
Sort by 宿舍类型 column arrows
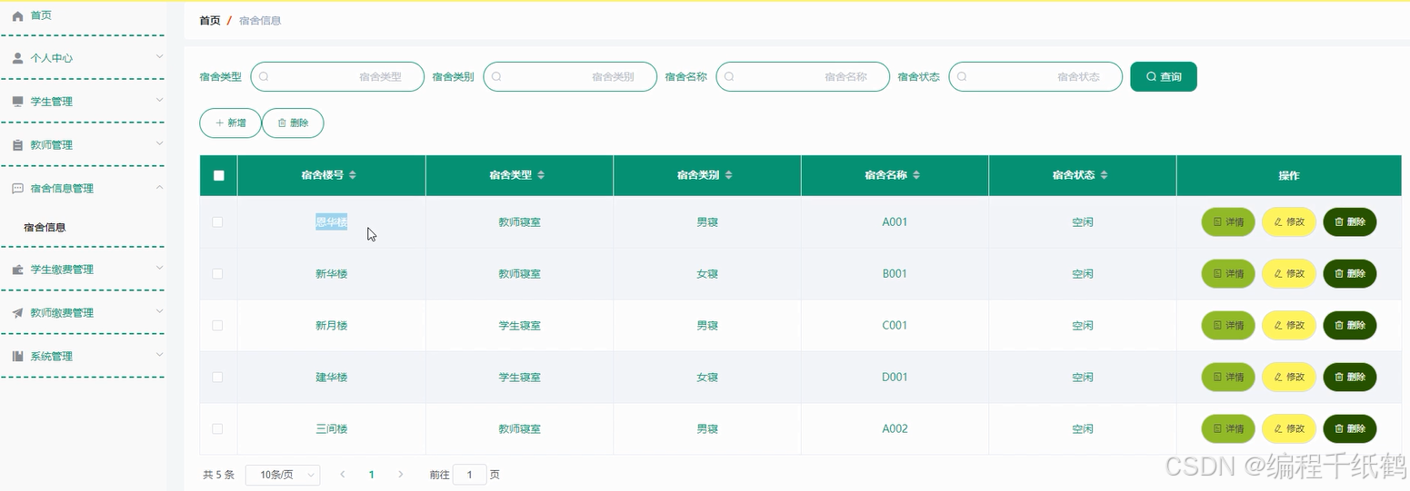click(541, 175)
